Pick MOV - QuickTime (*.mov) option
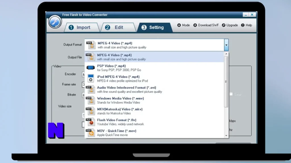The width and height of the screenshot is (291, 163). click(154, 133)
